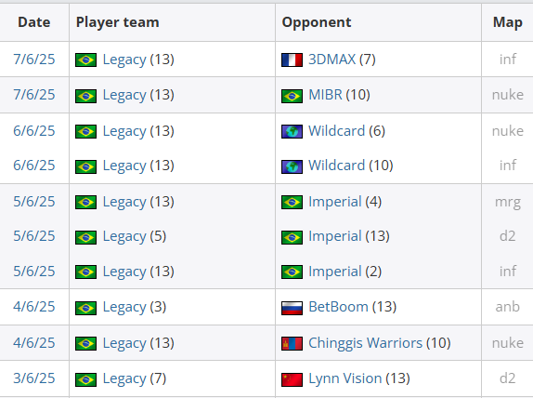This screenshot has height=398, width=533.
Task: Open the 3/6/25 match date link
Action: [x=34, y=378]
